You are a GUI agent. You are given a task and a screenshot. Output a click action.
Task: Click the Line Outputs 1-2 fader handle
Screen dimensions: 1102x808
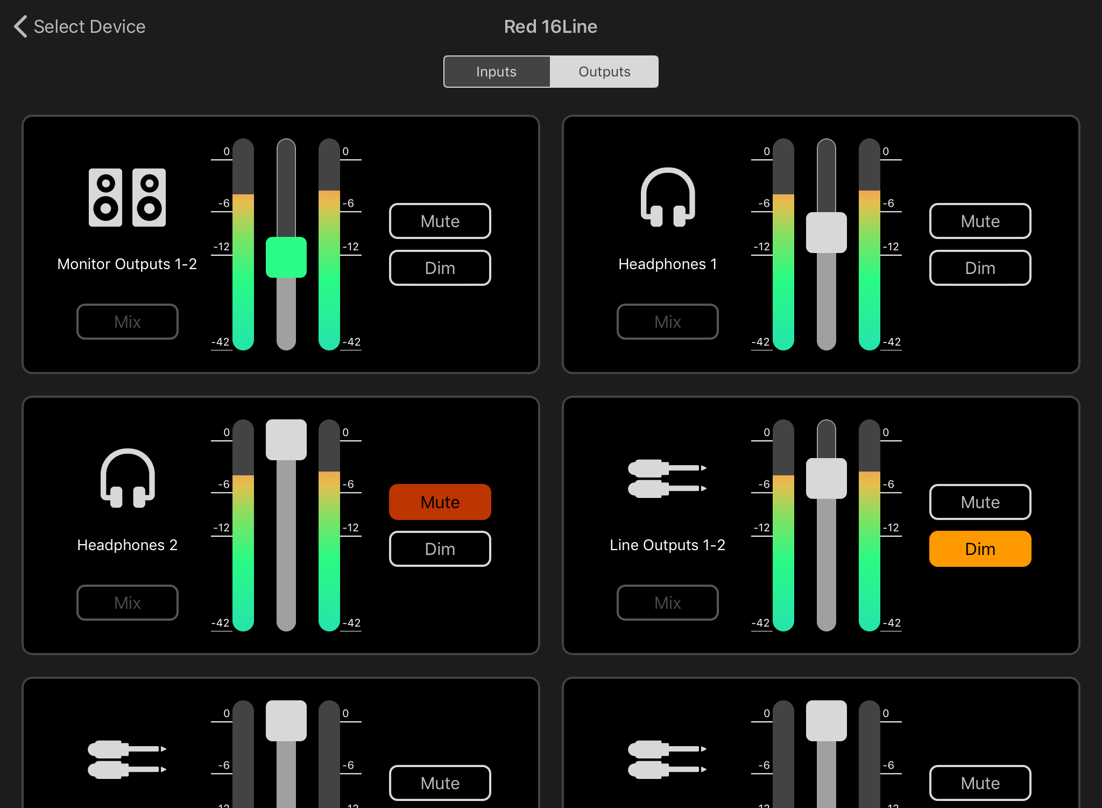[826, 479]
